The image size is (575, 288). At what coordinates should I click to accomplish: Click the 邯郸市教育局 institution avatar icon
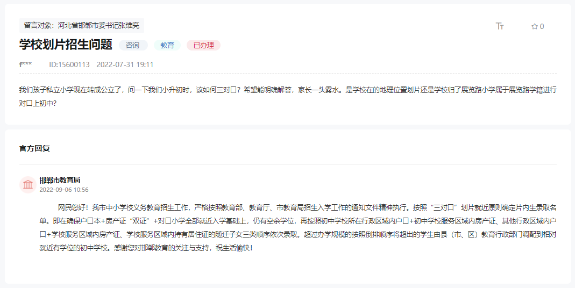(x=28, y=184)
